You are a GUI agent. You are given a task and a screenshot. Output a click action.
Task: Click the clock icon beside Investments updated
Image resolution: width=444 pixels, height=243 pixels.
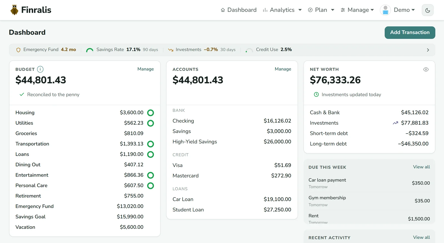point(316,94)
